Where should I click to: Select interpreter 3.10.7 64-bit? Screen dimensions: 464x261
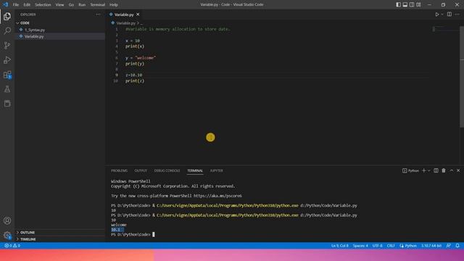pos(431,246)
